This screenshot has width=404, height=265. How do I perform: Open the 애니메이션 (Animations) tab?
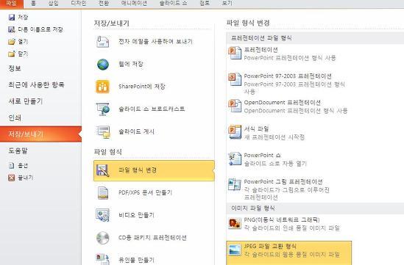(x=134, y=4)
